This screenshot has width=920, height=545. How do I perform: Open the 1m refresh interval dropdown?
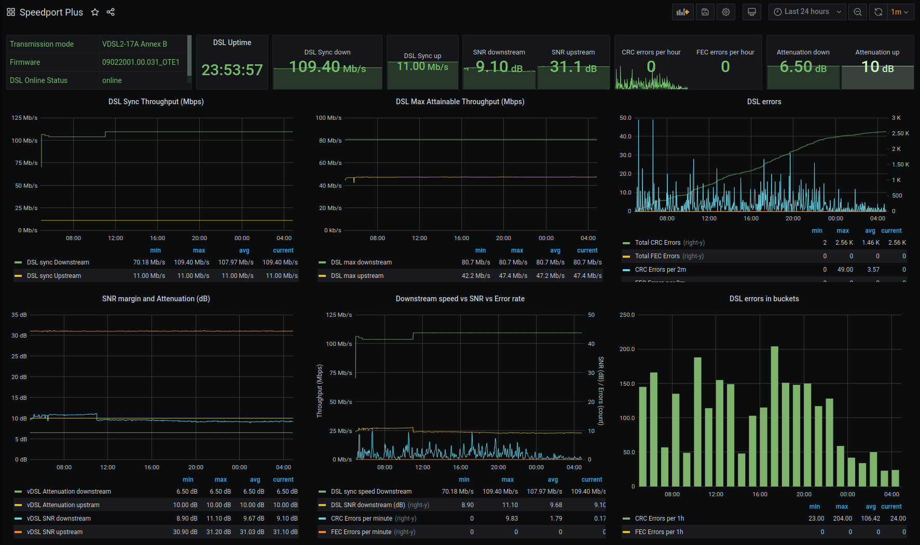(x=900, y=12)
